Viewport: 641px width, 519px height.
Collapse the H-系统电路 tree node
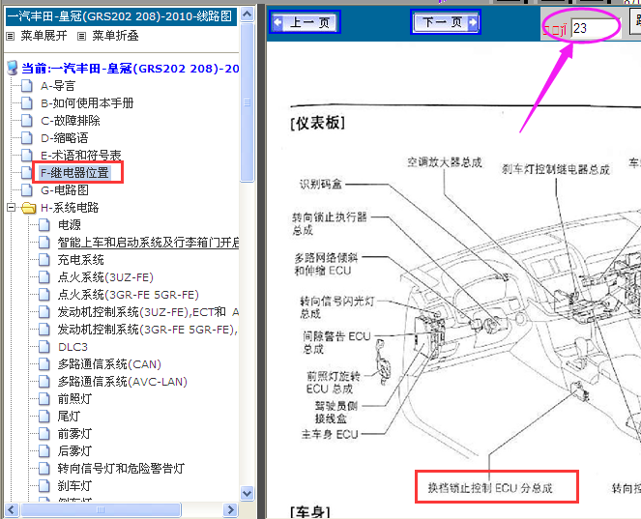[11, 208]
